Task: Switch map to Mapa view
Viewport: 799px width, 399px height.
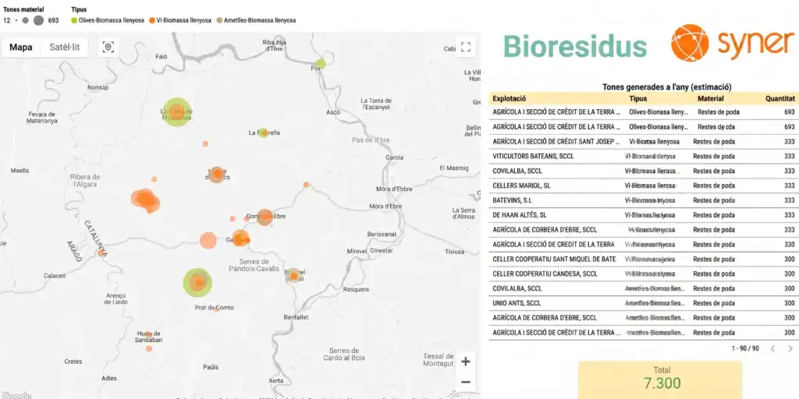Action: pyautogui.click(x=21, y=48)
